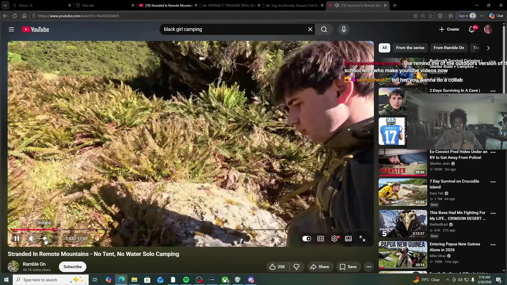
Task: Visit the Dara Tah channel
Action: (x=436, y=194)
